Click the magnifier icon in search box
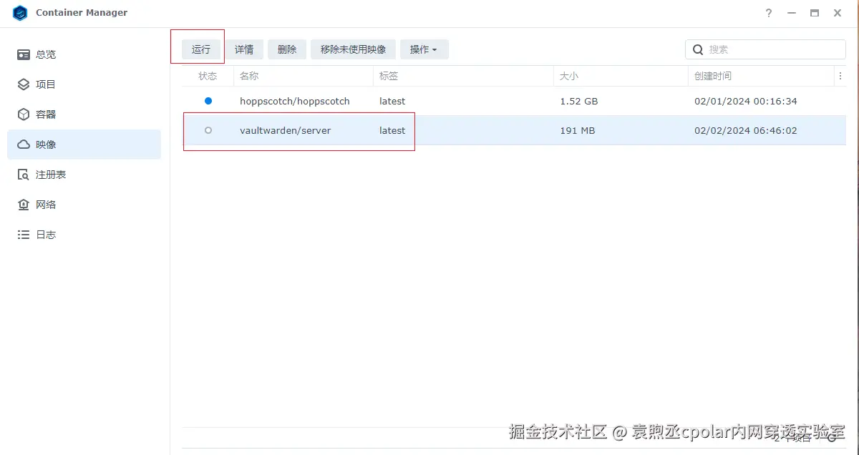This screenshot has height=455, width=859. [698, 49]
